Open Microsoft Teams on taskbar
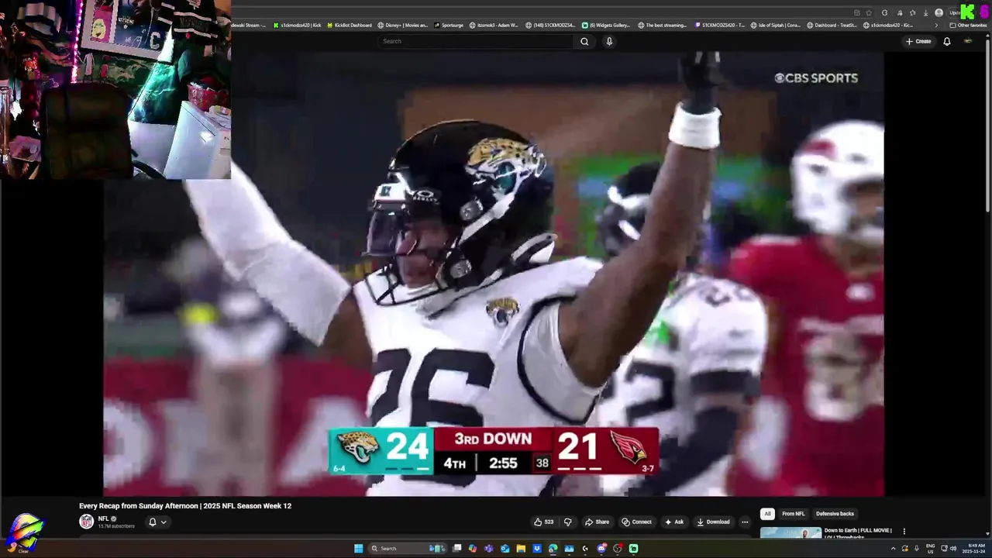Viewport: 992px width, 558px height. click(x=488, y=549)
